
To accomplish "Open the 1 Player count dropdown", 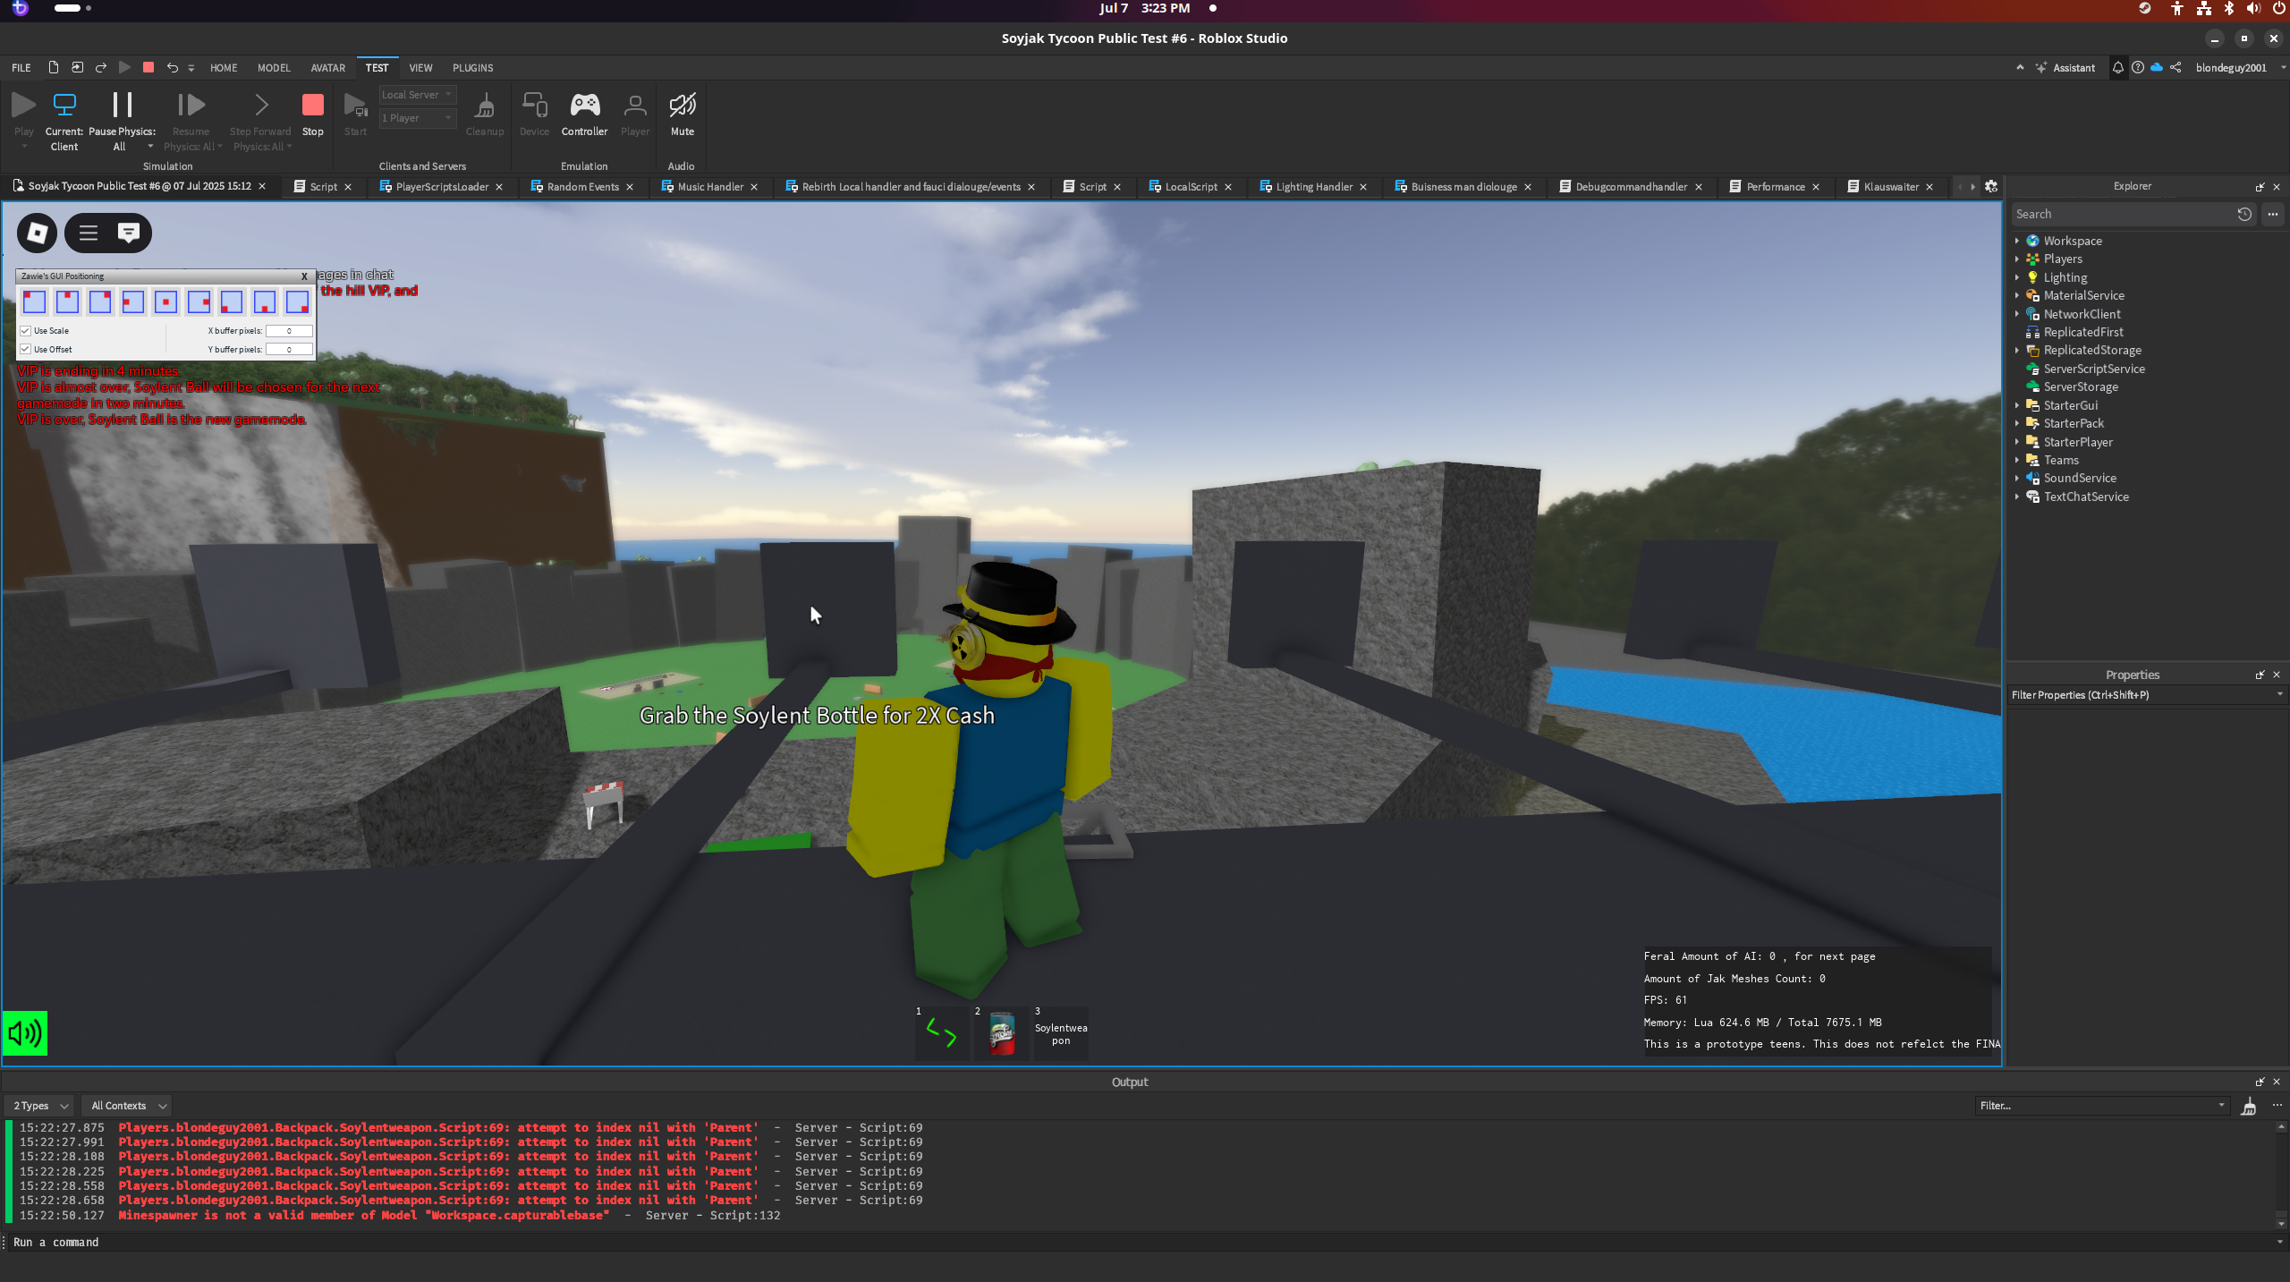I will (418, 118).
